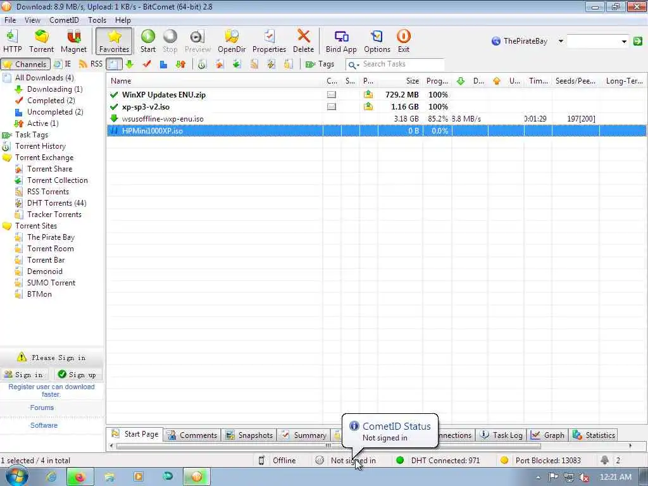Viewport: 648px width, 486px height.
Task: Toggle the all-tasks view filter icon
Action: pyautogui.click(x=114, y=64)
